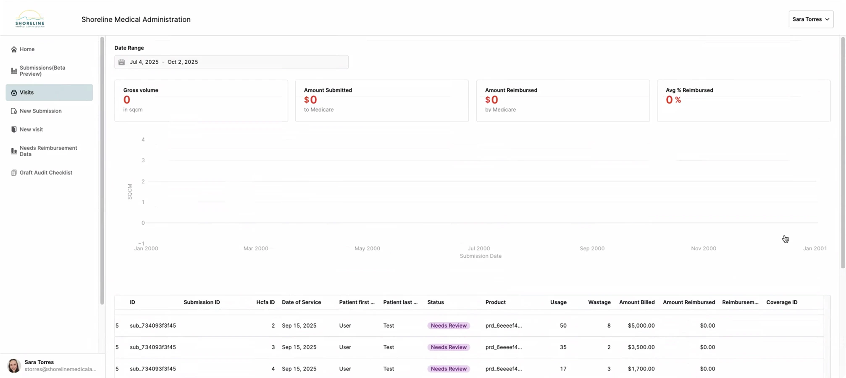
Task: Click the Submissions bar chart icon
Action: click(x=14, y=71)
